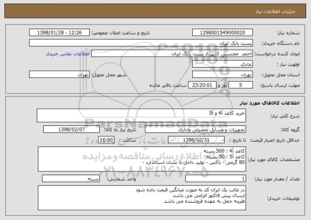The height and width of the screenshot is (220, 311).
Task: Click the label تاریخ و ساعت اعلان عمومی
Action: (120, 33)
